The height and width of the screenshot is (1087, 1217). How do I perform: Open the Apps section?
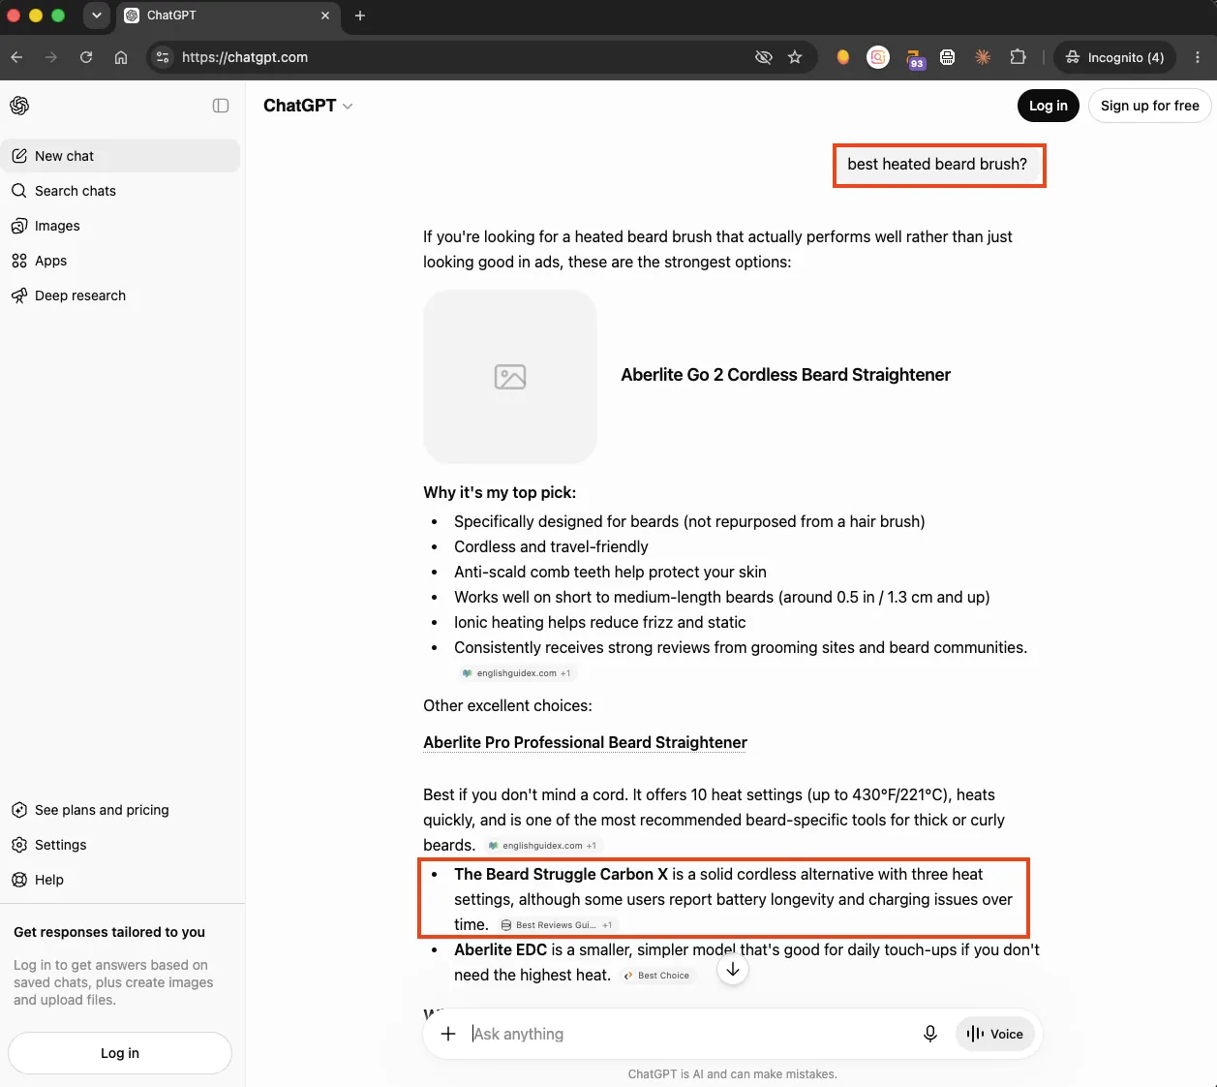pyautogui.click(x=120, y=261)
